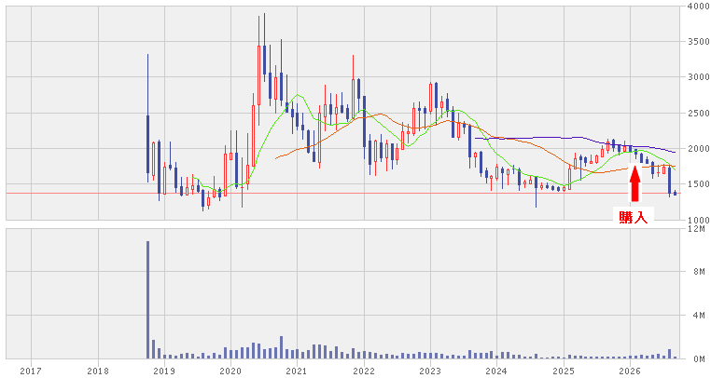Click the 2021 year label on the time axis
Screen dimensions: 711x378
(297, 371)
